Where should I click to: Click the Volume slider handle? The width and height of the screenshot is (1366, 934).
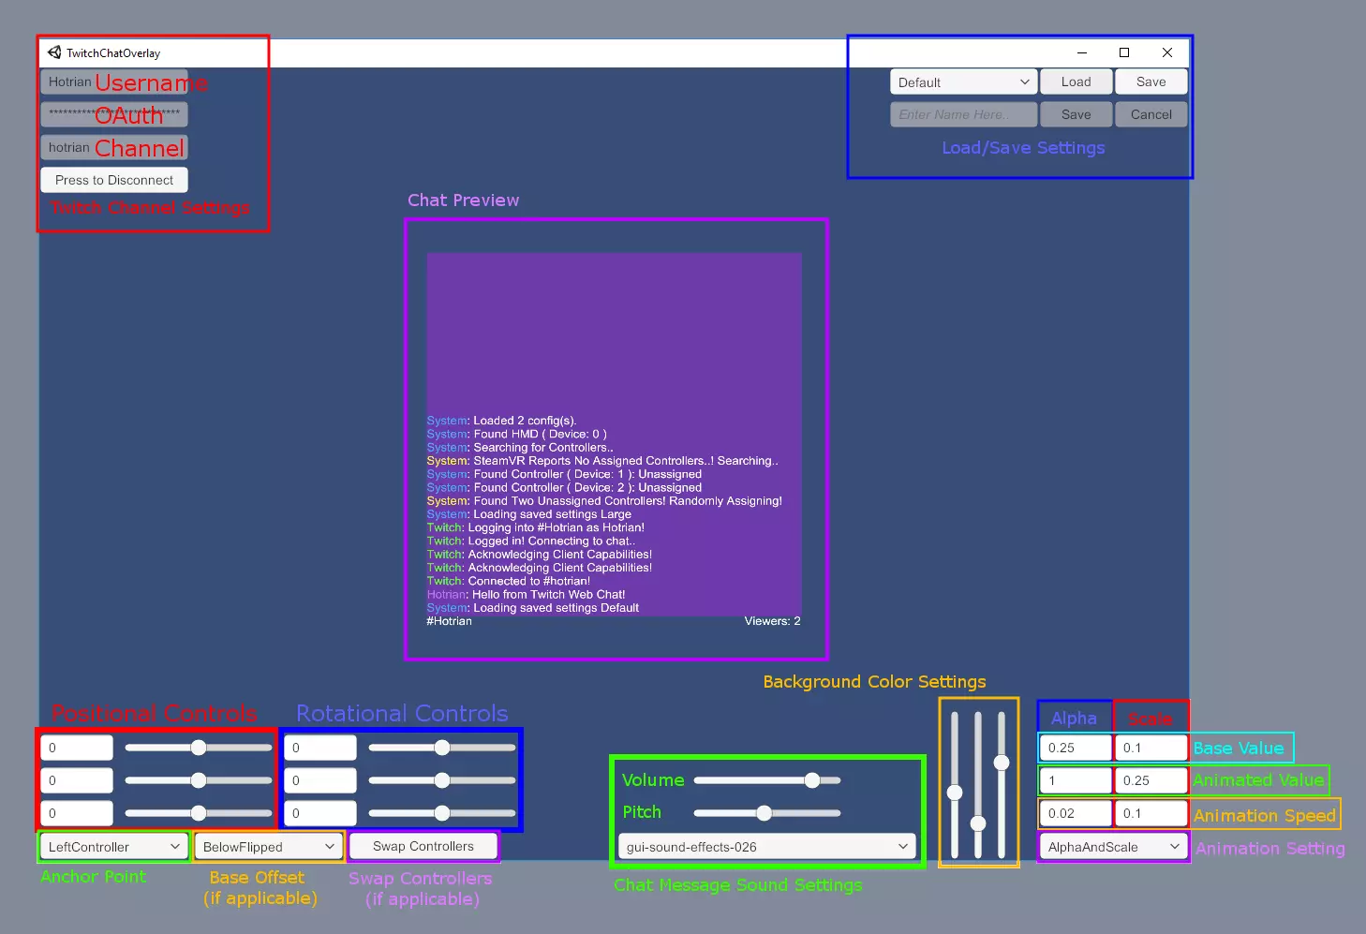pos(812,780)
